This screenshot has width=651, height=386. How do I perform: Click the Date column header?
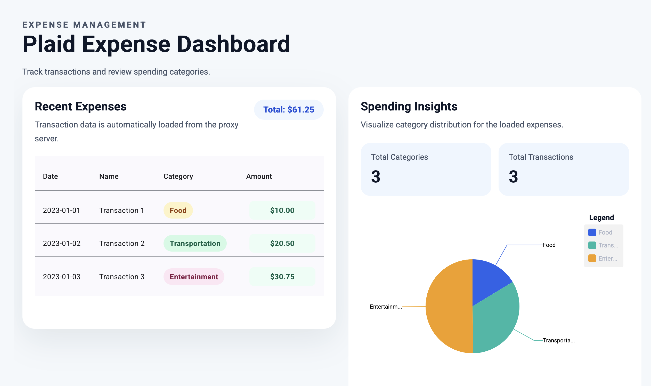click(51, 176)
